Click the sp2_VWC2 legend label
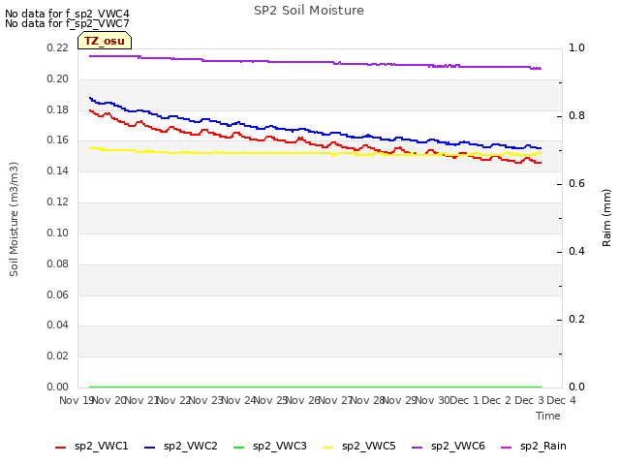620x465 pixels. pyautogui.click(x=191, y=446)
